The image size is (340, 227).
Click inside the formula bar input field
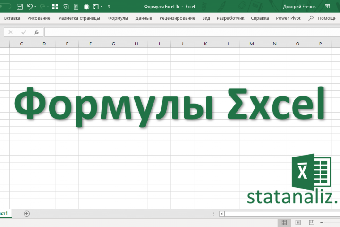[192, 32]
